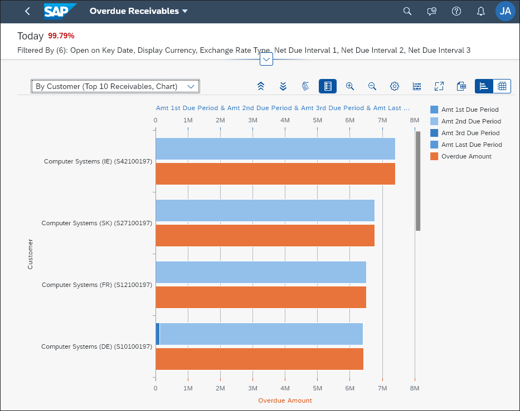Open chart settings gear icon
The image size is (520, 411).
pyautogui.click(x=394, y=86)
